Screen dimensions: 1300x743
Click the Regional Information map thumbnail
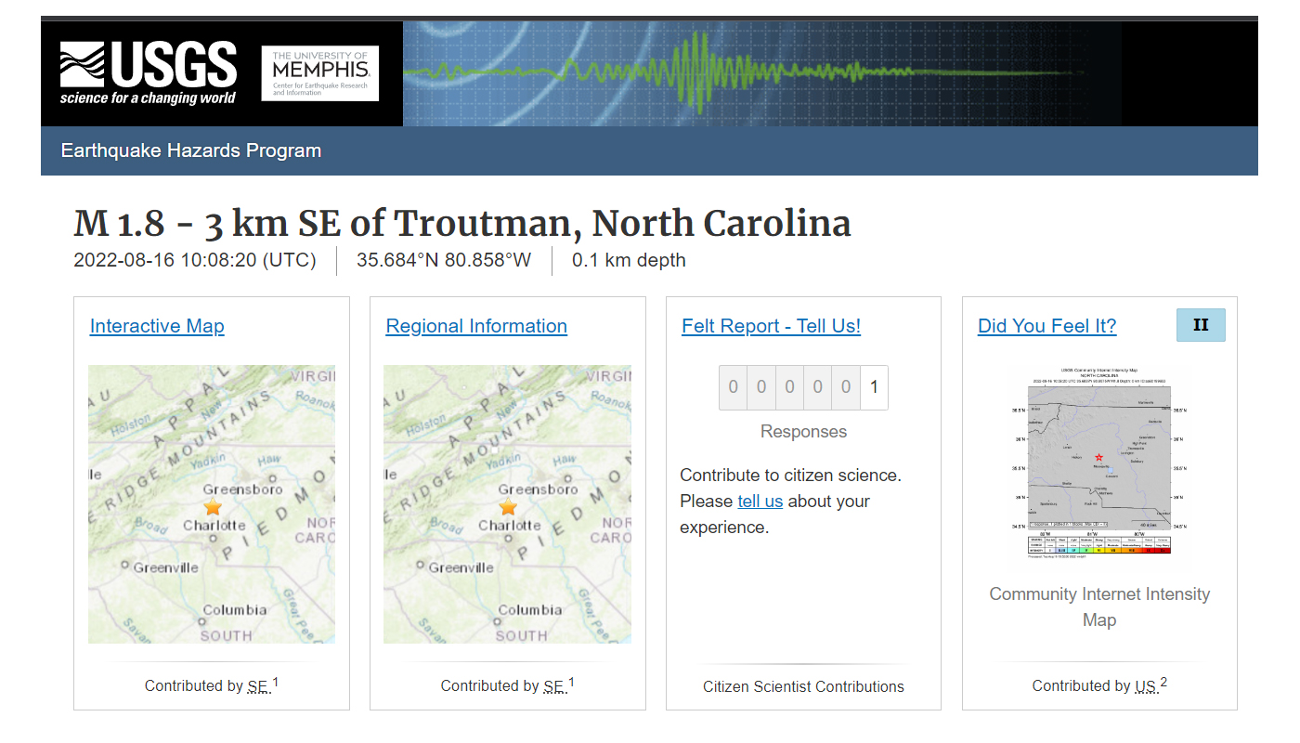pos(507,504)
